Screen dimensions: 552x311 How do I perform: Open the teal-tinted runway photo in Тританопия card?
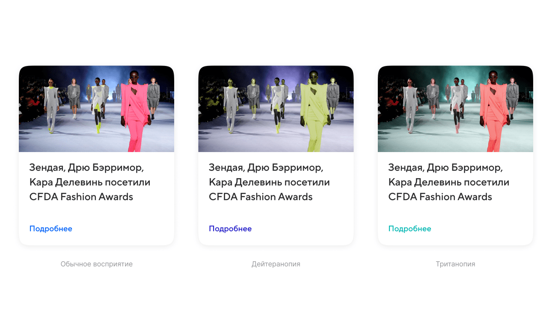(455, 109)
